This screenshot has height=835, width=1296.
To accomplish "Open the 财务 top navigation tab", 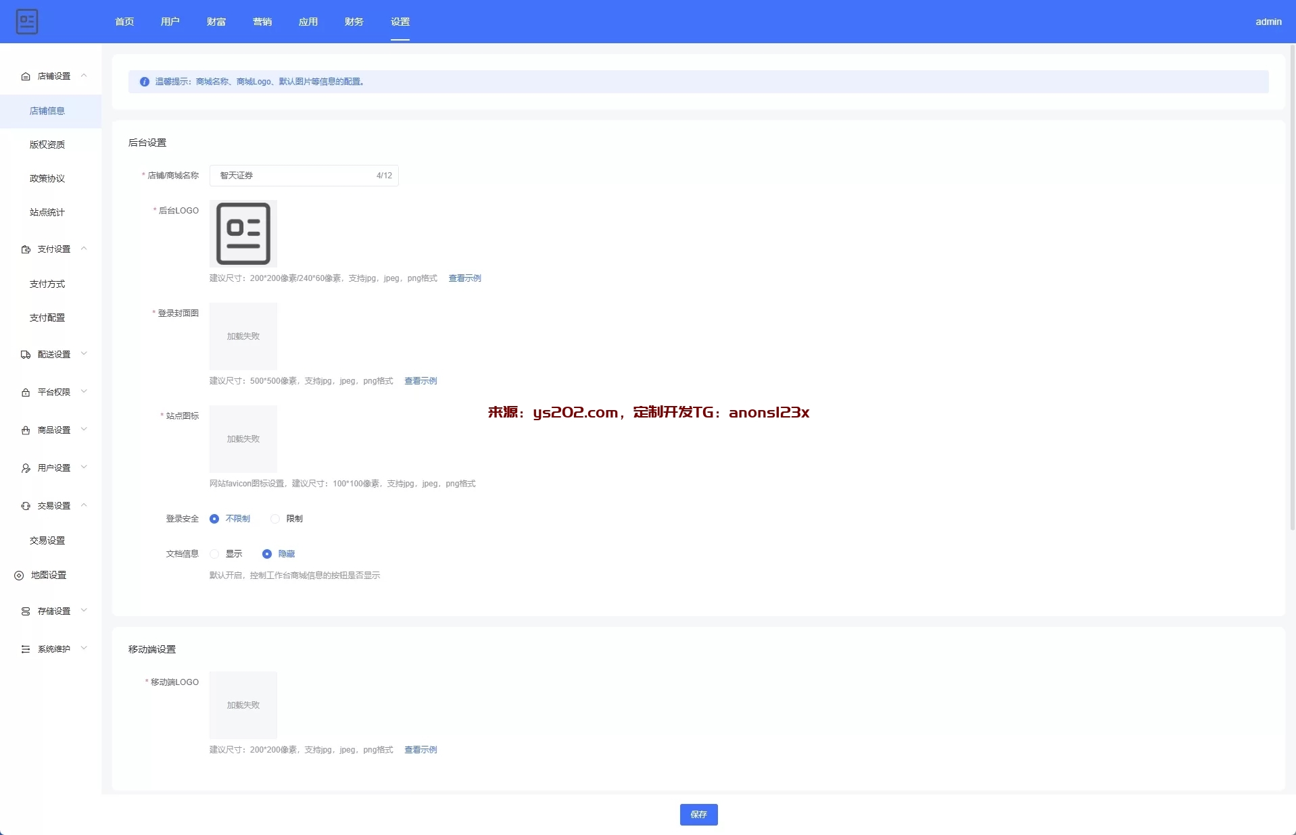I will 354,22.
